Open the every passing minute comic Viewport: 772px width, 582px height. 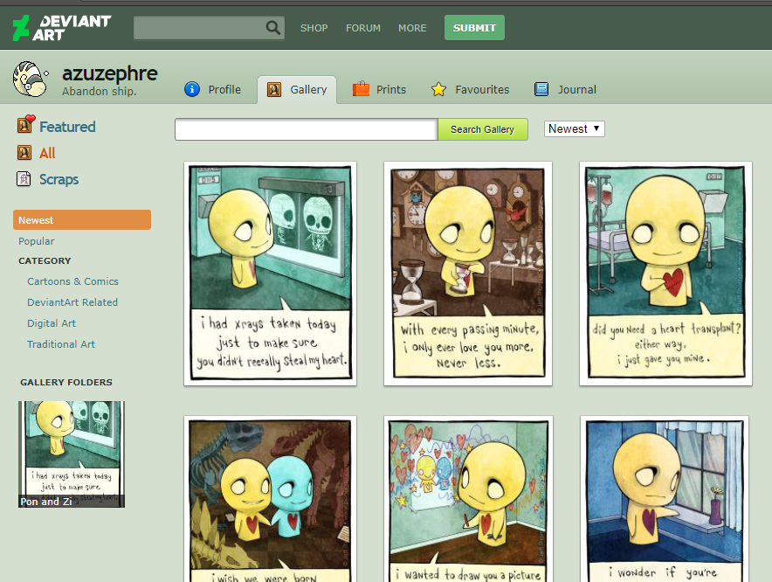468,273
